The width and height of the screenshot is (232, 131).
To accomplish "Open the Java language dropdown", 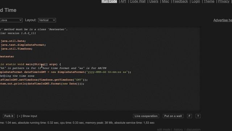I will (x=11, y=20).
